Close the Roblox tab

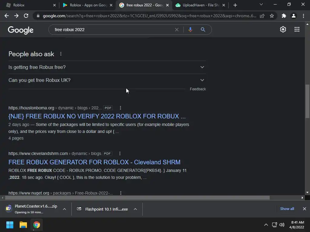coord(54,5)
